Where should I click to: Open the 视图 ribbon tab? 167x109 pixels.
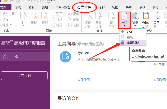coord(115,7)
